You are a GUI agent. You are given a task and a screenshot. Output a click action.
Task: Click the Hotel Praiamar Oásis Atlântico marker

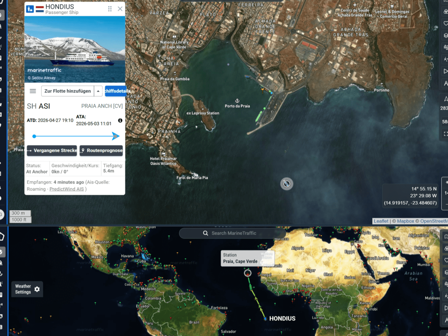pos(163,154)
